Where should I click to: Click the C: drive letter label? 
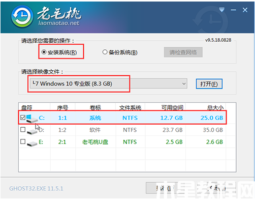click(42, 118)
